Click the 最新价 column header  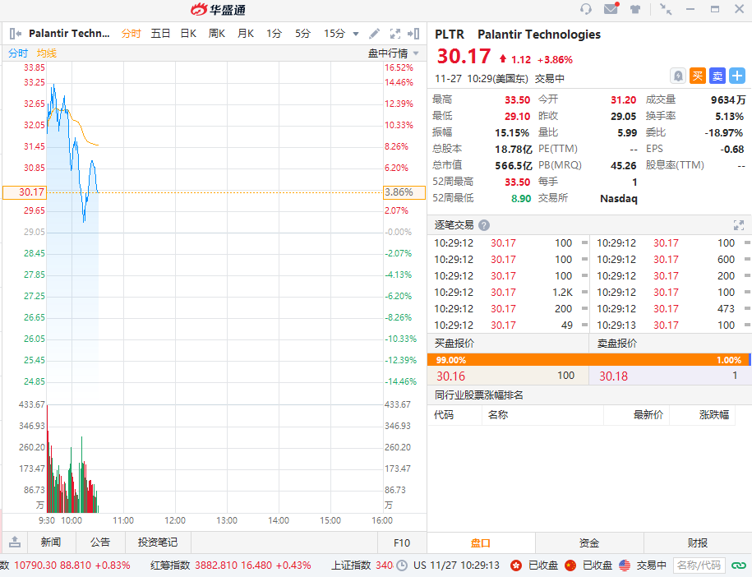[x=648, y=415]
